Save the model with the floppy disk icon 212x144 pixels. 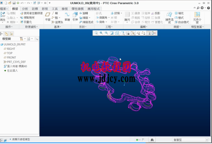point(14,3)
